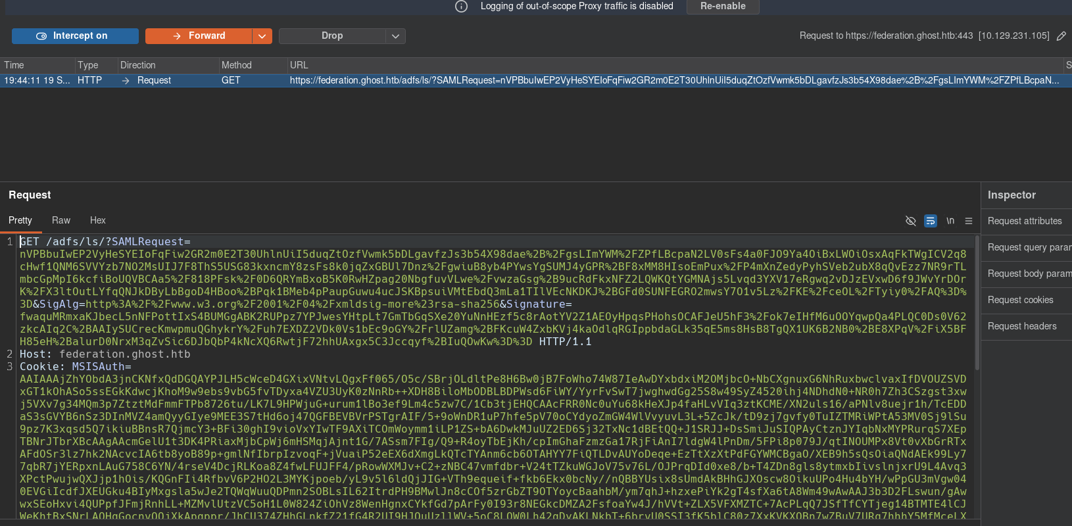Toggle the \n show newline characters icon
This screenshot has height=526, width=1072.
pyautogui.click(x=950, y=221)
